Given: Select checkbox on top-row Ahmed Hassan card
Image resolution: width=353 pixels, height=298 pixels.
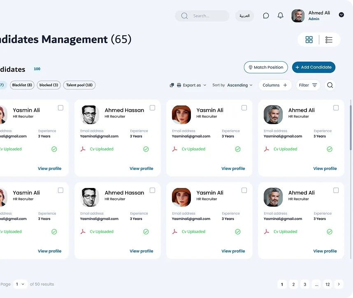Looking at the screenshot, I should point(152,108).
